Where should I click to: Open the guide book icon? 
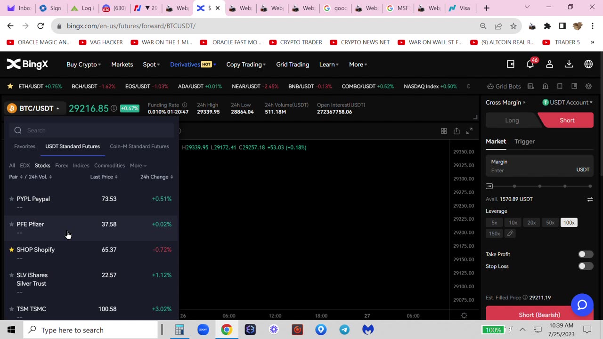pos(574,87)
